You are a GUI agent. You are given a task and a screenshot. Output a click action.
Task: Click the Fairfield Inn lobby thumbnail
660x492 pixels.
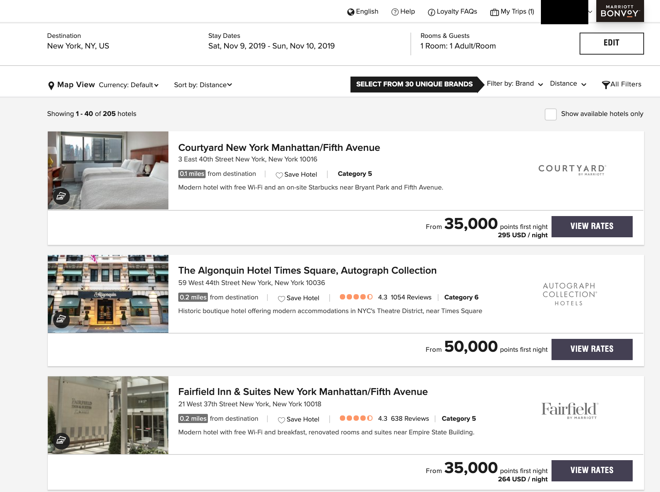(108, 415)
